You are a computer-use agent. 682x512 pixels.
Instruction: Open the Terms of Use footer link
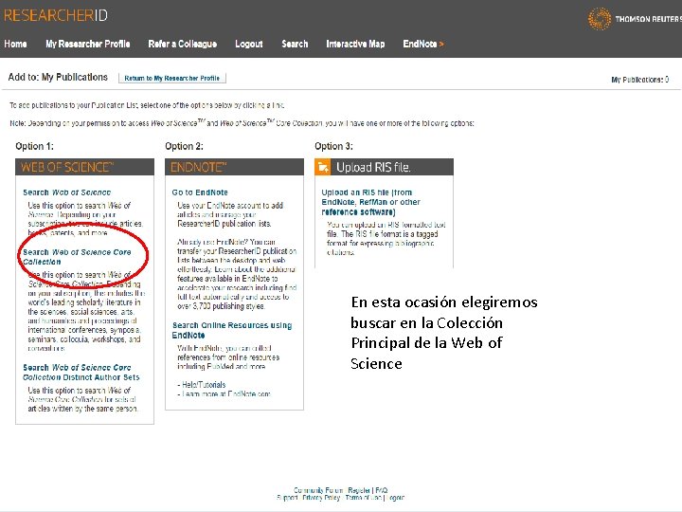click(x=363, y=498)
